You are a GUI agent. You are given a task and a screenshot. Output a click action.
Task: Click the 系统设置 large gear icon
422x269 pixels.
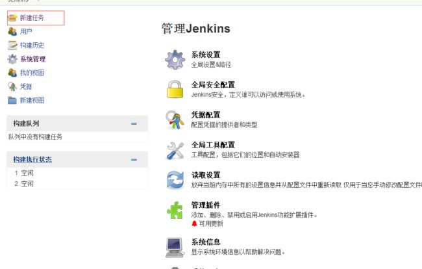click(175, 60)
